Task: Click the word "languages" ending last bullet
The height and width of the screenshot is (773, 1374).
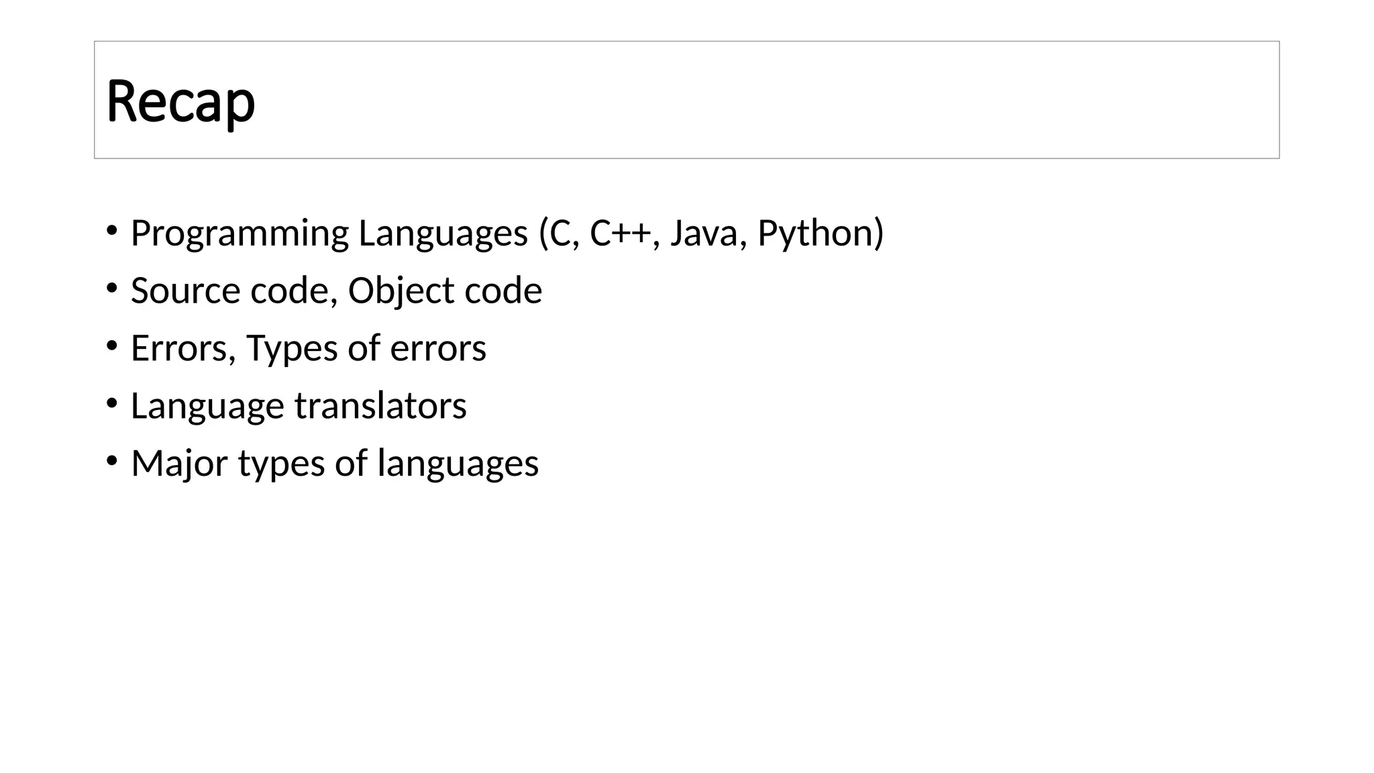Action: coord(458,464)
